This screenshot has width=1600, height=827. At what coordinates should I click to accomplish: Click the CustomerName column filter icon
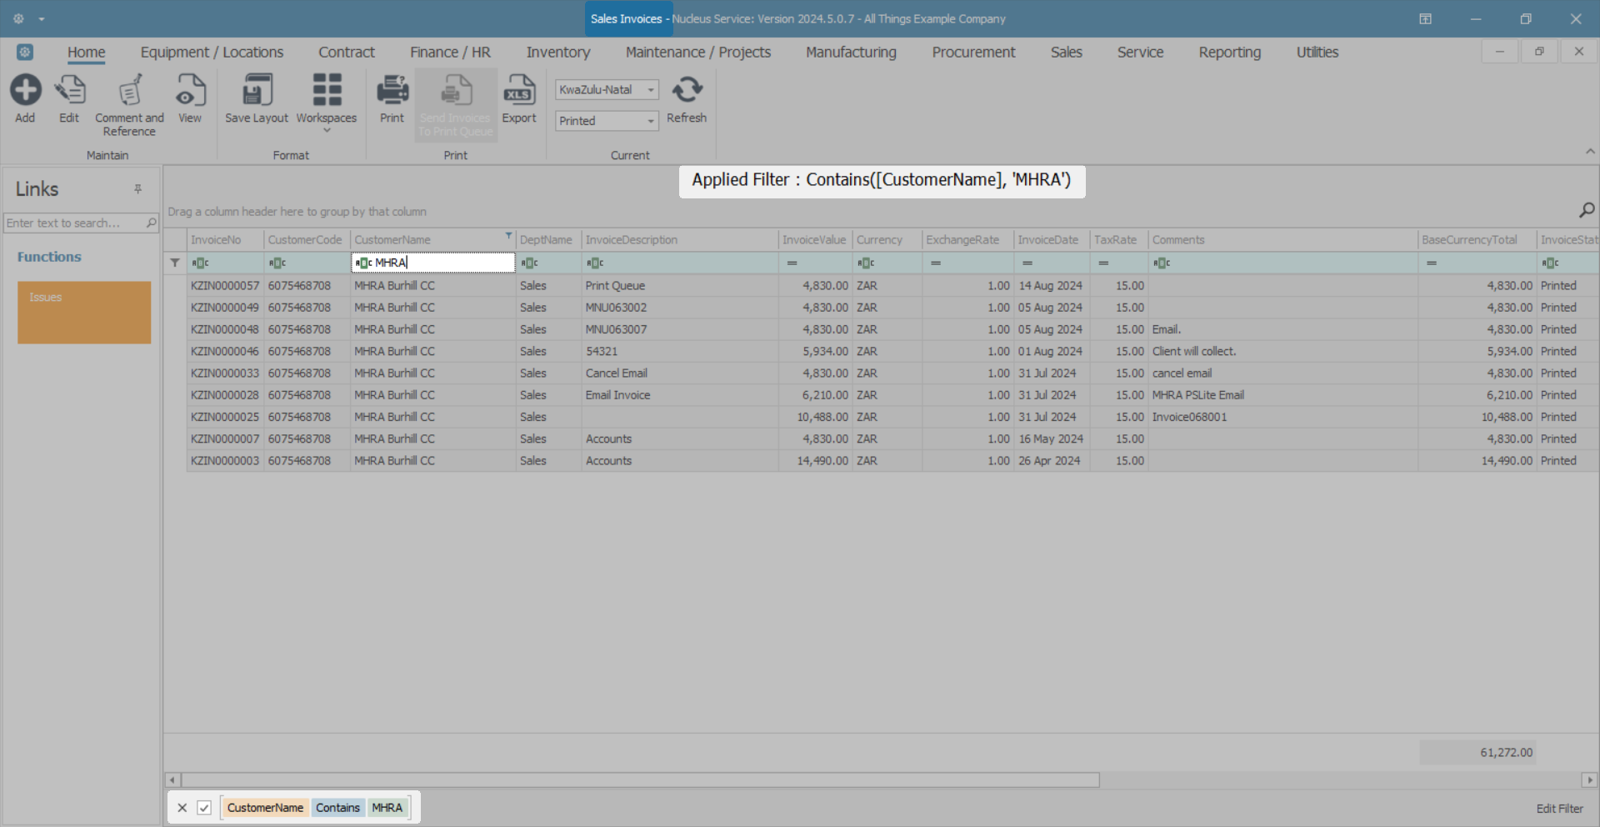508,237
